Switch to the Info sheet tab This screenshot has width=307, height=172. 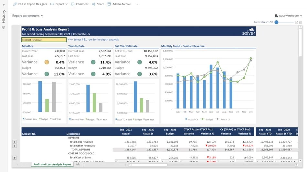click(x=78, y=165)
